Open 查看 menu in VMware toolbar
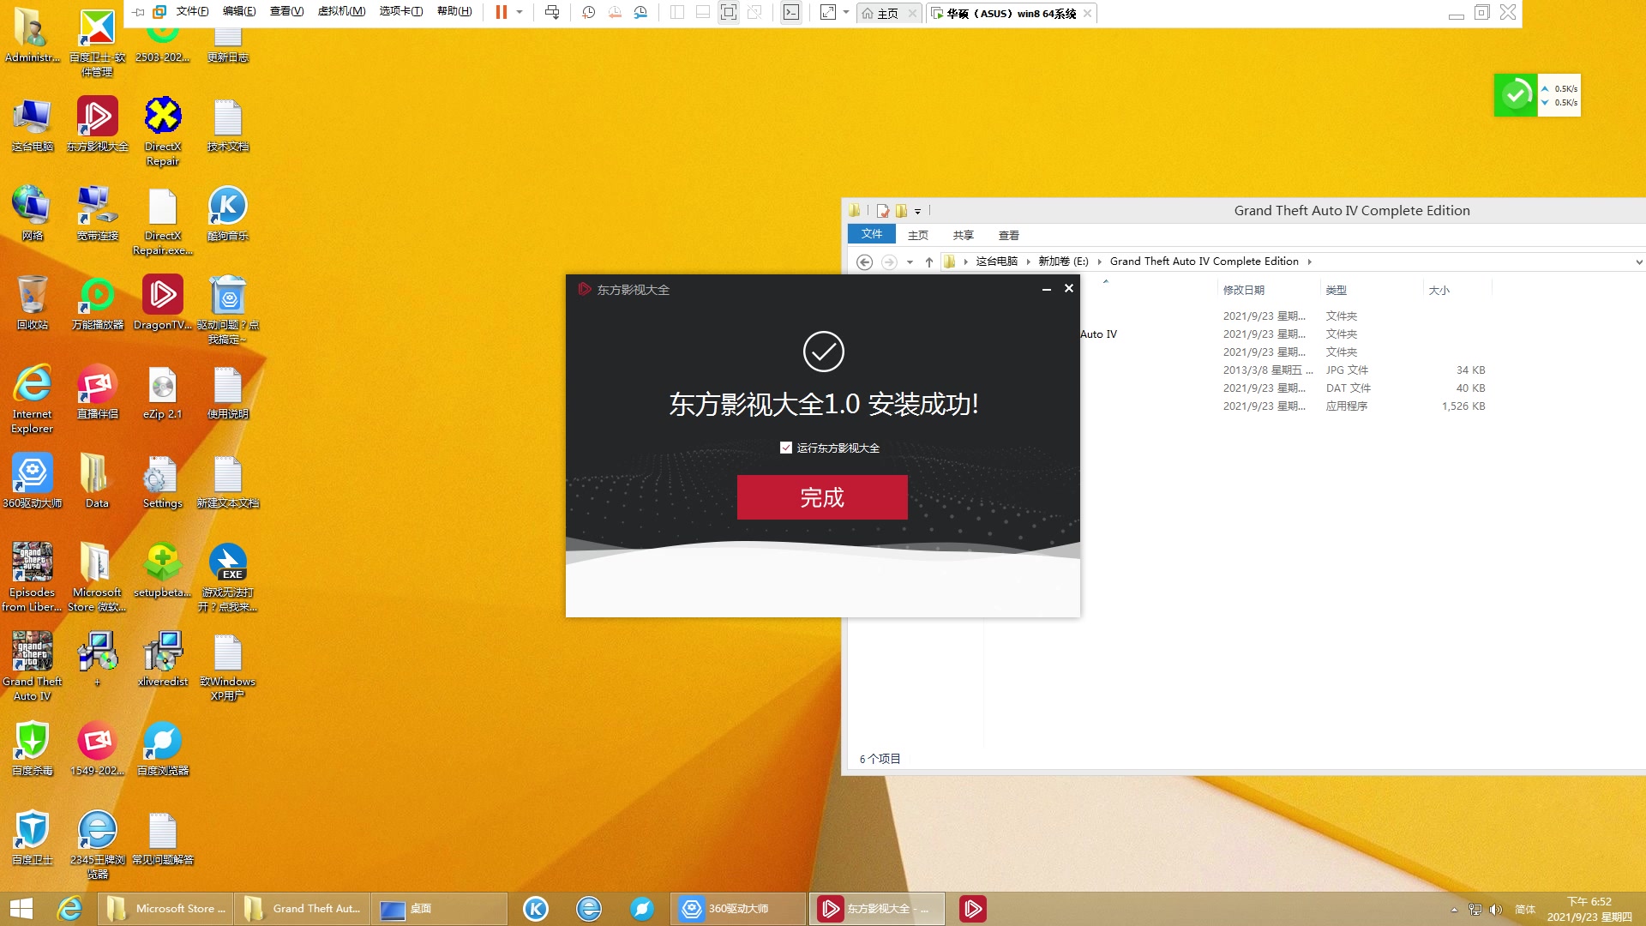1646x926 pixels. (x=286, y=12)
